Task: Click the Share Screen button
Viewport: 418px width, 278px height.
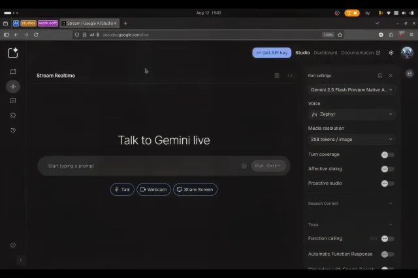Action: tap(195, 190)
